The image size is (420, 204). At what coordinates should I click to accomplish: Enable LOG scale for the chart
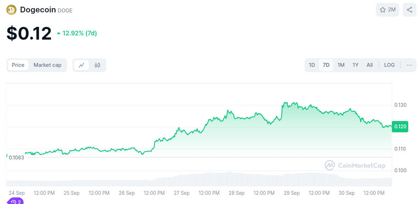[389, 65]
